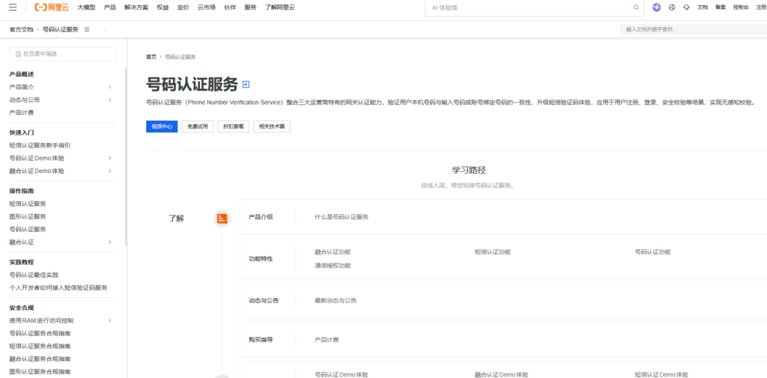
Task: Open the 产品 top menu
Action: coord(109,7)
